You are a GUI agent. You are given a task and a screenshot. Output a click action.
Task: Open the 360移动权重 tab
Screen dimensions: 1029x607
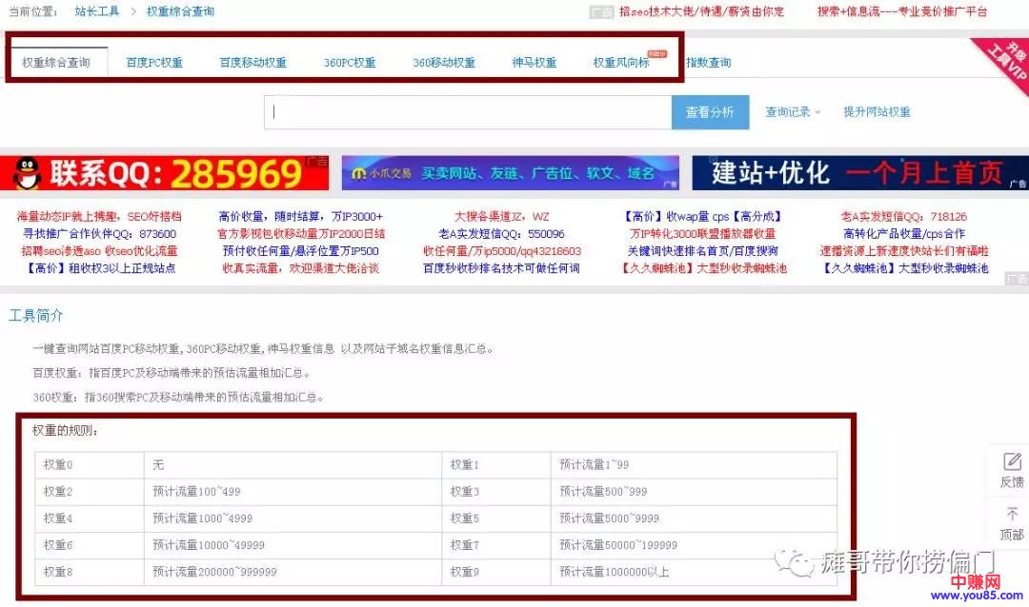click(x=444, y=63)
